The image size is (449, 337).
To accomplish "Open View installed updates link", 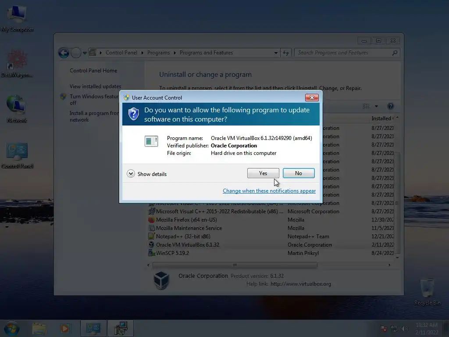I will coord(95,86).
